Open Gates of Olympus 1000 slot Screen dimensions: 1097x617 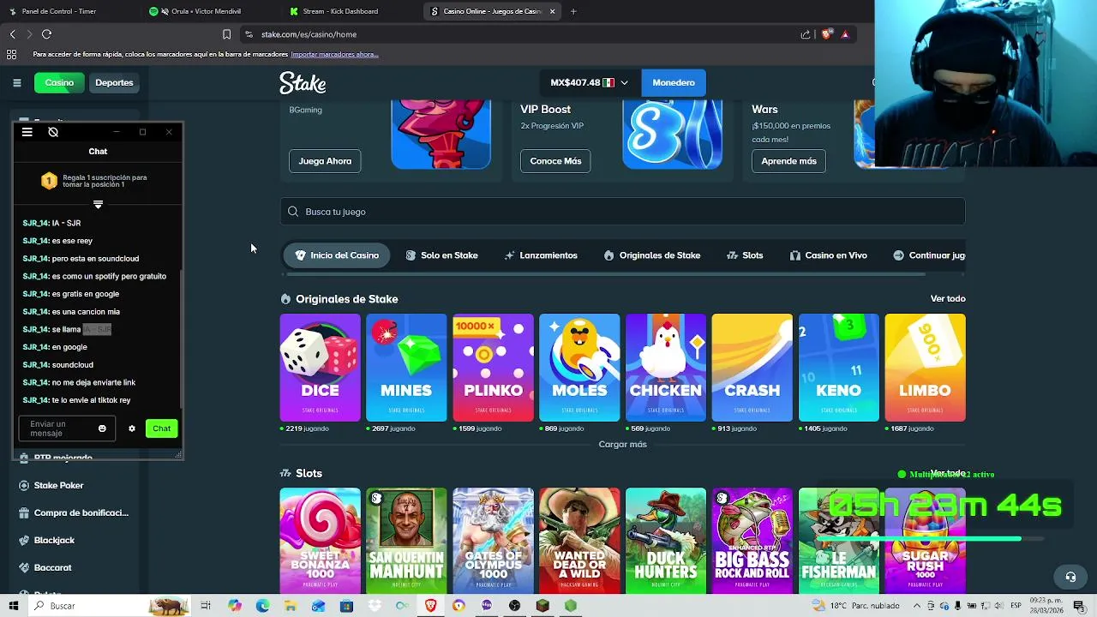[x=493, y=541]
